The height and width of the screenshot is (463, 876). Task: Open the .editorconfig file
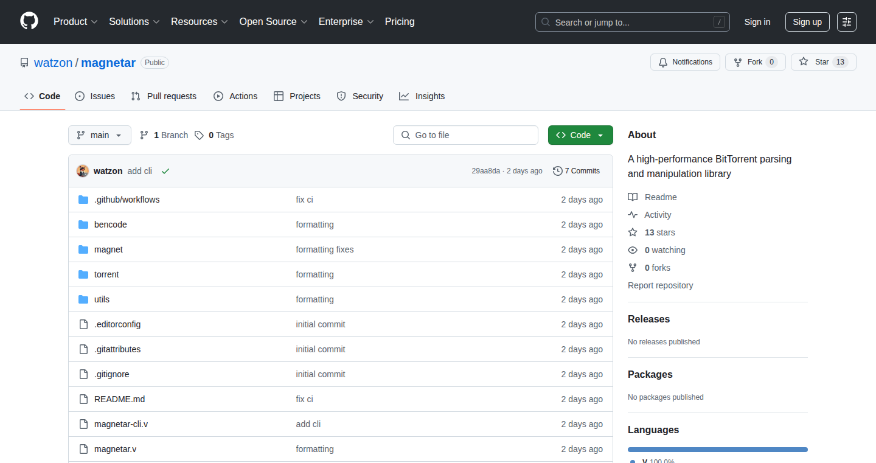117,324
